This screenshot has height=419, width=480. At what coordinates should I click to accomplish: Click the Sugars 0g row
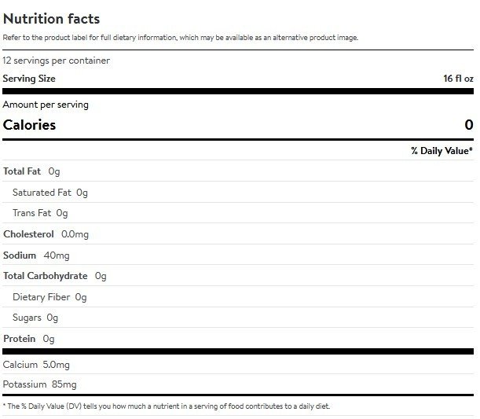238,318
